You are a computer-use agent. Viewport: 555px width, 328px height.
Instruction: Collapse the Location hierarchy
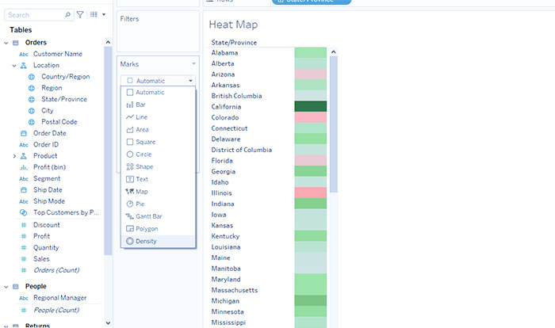coord(14,66)
